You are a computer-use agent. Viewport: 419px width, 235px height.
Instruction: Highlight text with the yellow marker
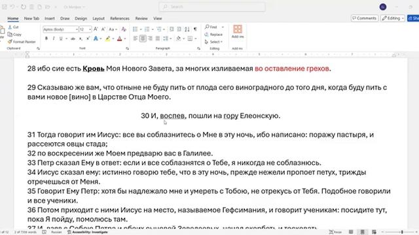107,39
